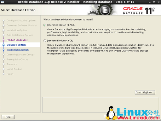Click the Database Edition step marker icon
Screen dimensions: 161x121
point(3,45)
